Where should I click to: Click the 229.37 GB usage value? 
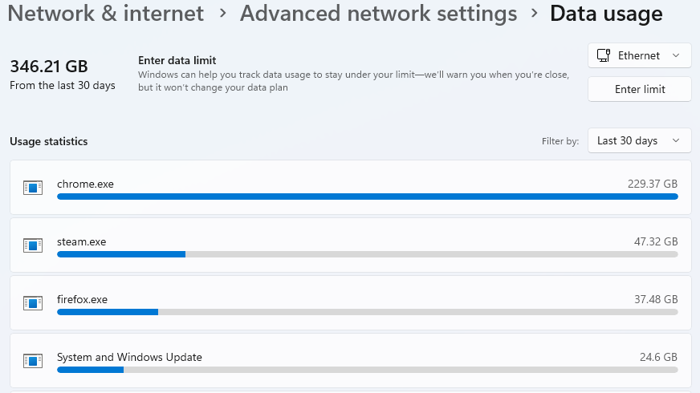point(653,184)
